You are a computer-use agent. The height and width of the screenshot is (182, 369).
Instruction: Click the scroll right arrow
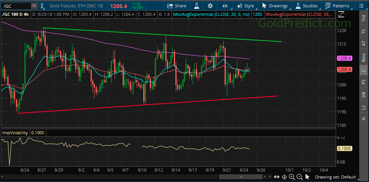click(x=270, y=177)
